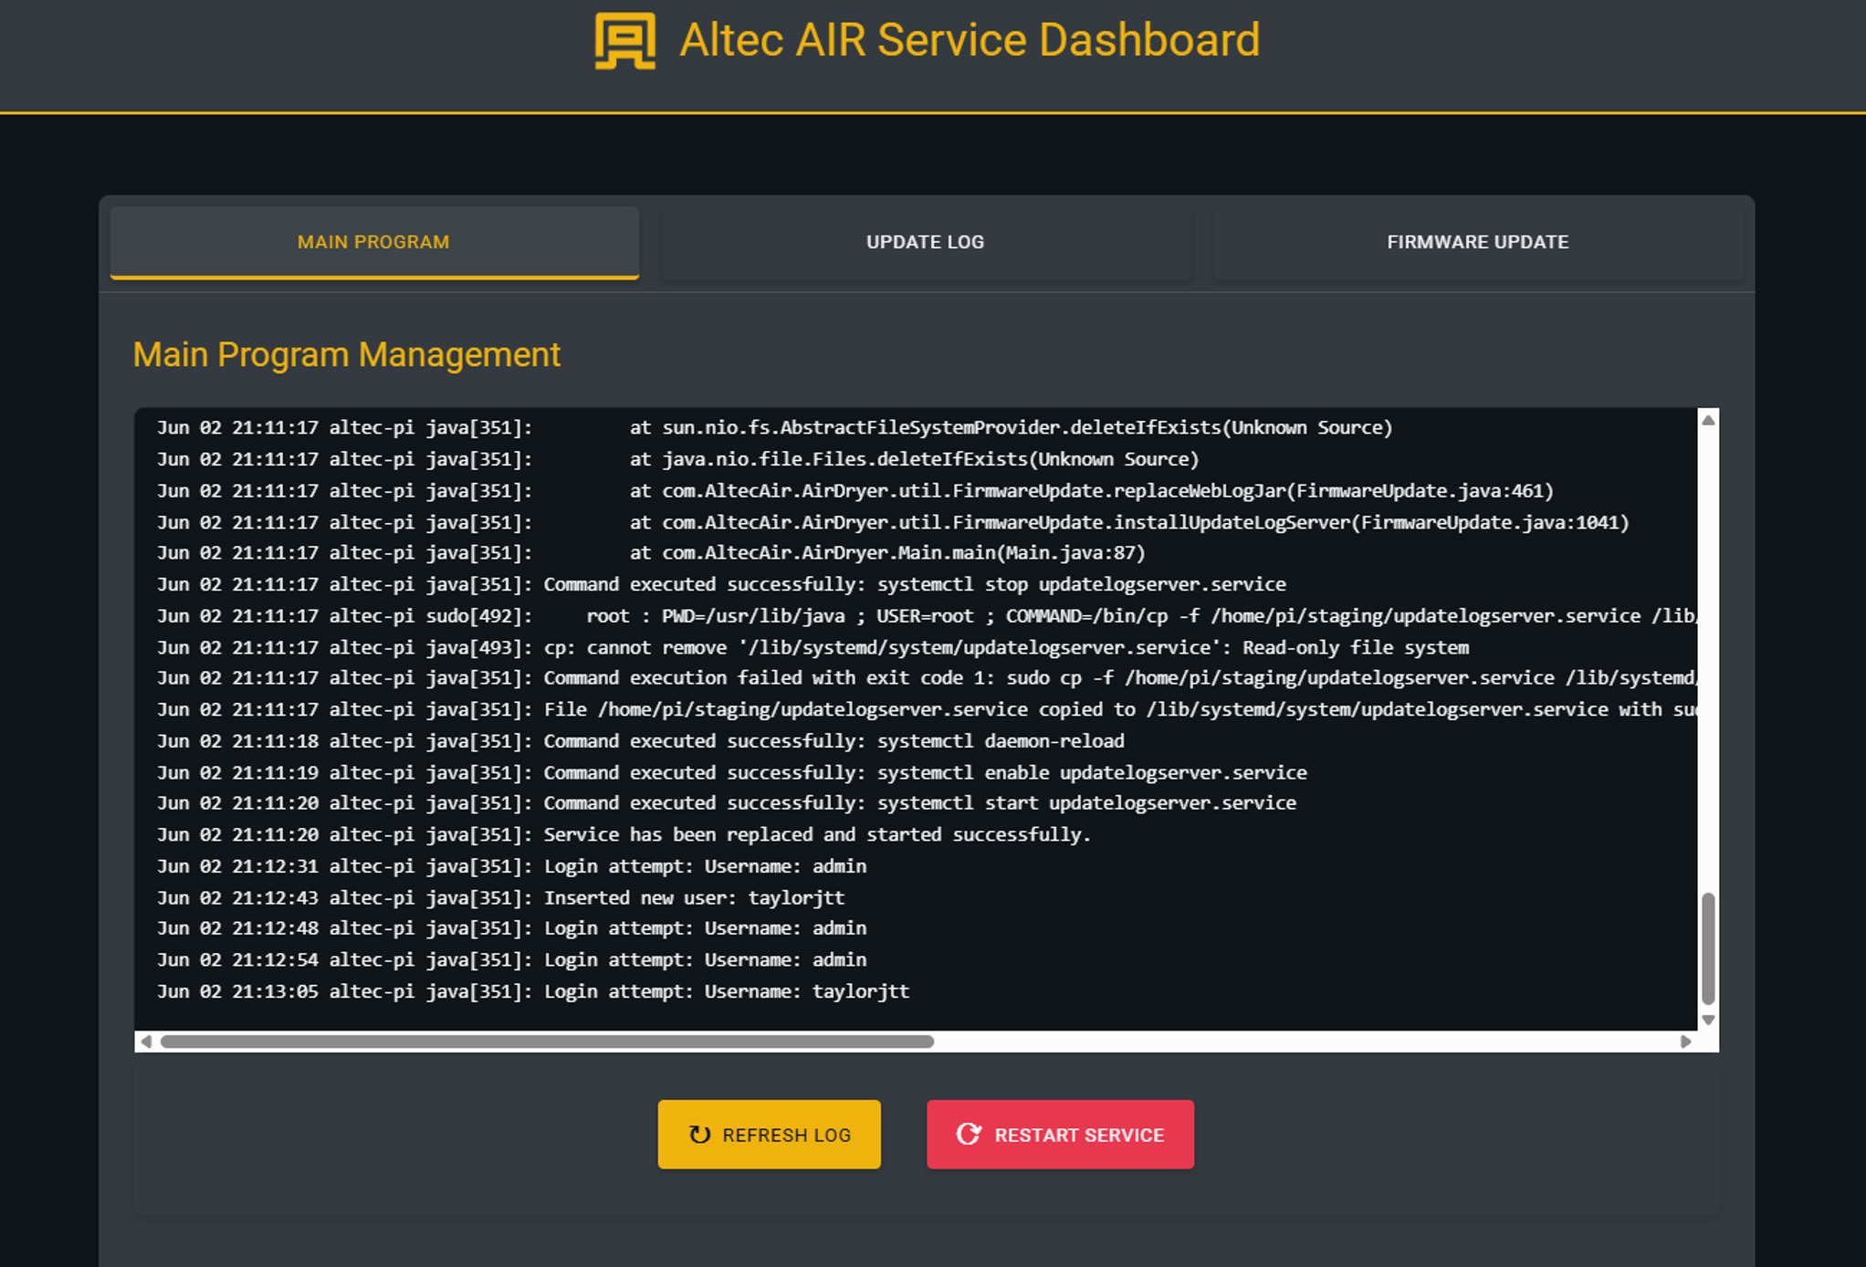The image size is (1866, 1267).
Task: Switch to the Main Program tab
Action: click(374, 242)
